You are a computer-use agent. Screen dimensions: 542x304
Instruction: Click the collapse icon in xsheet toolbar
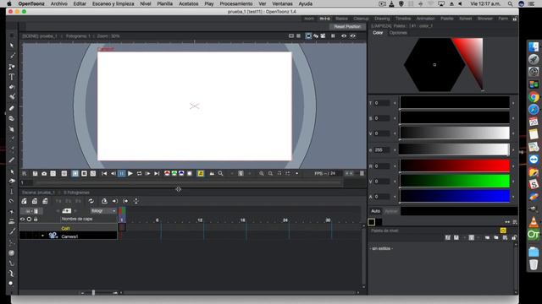point(104,201)
